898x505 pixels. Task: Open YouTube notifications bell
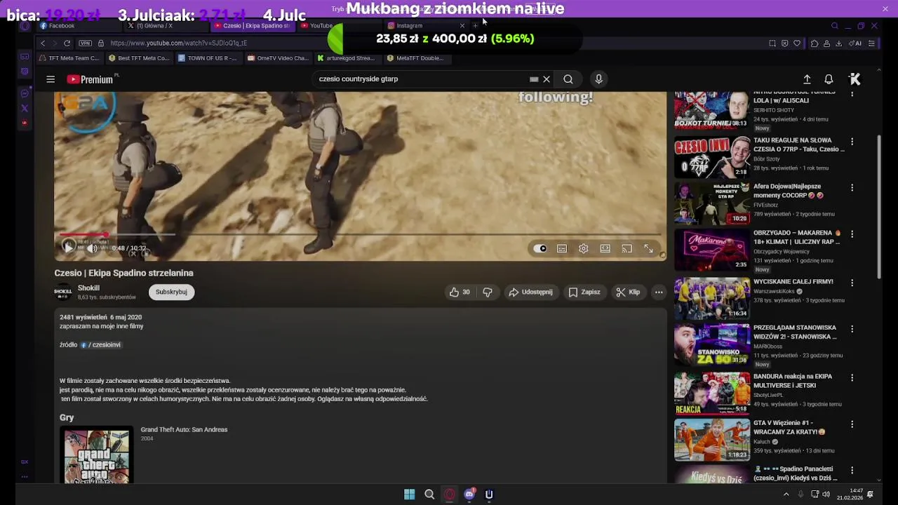[829, 79]
